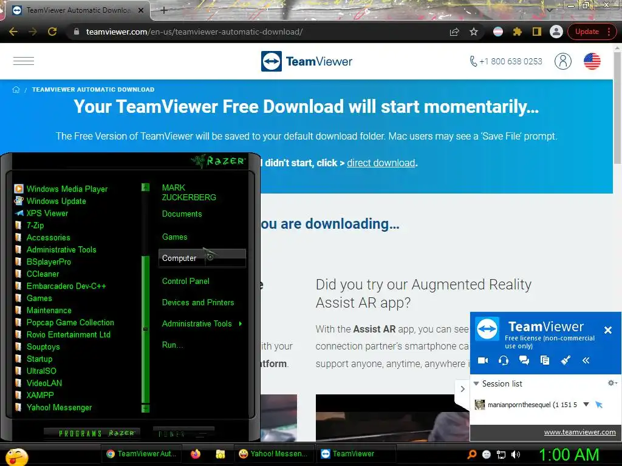Viewport: 622px width, 466px height.
Task: Open the Documents library from Start menu
Action: [182, 214]
